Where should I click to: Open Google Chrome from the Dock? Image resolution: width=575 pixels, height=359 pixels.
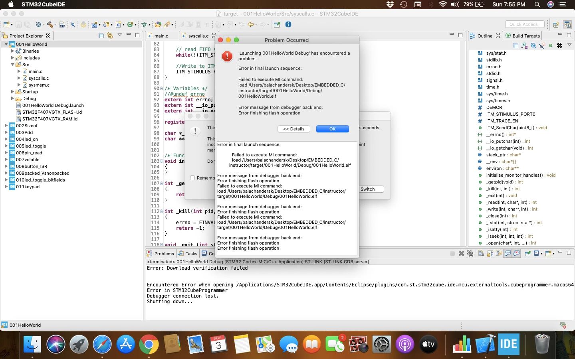[x=149, y=344]
